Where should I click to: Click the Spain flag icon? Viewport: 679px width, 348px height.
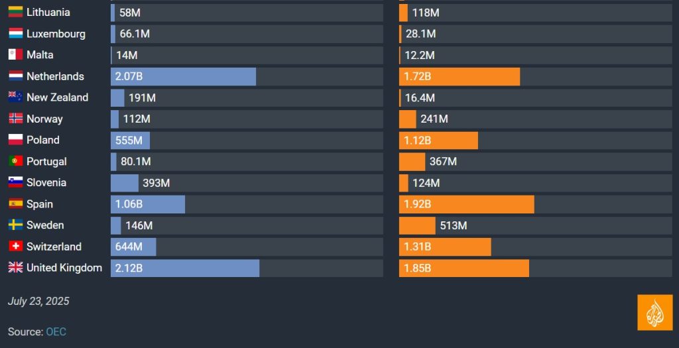pos(15,204)
